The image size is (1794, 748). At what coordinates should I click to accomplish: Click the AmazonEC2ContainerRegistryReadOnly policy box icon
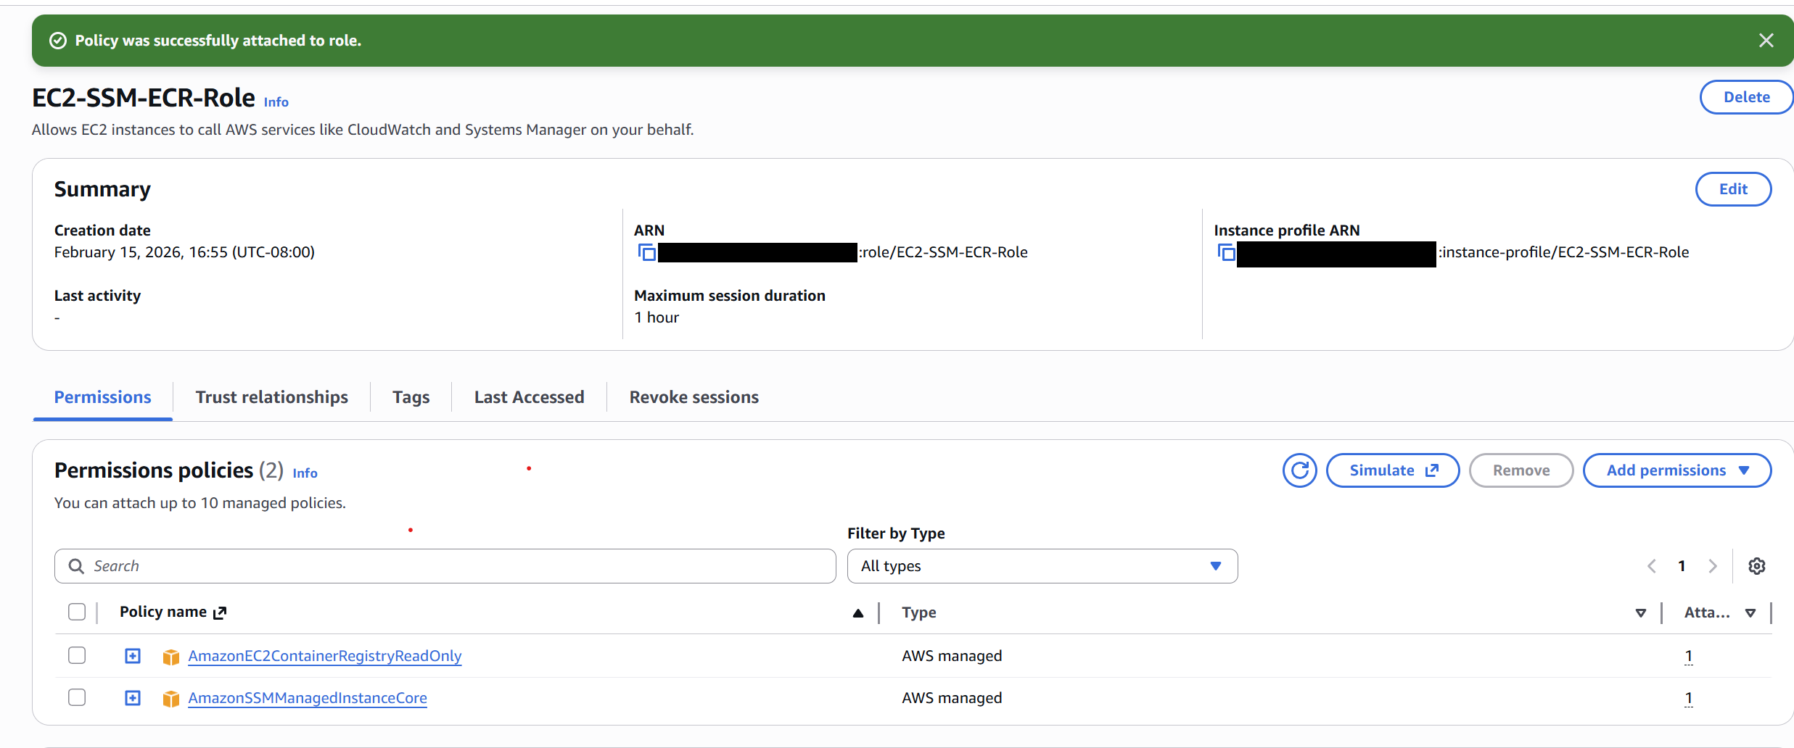171,657
